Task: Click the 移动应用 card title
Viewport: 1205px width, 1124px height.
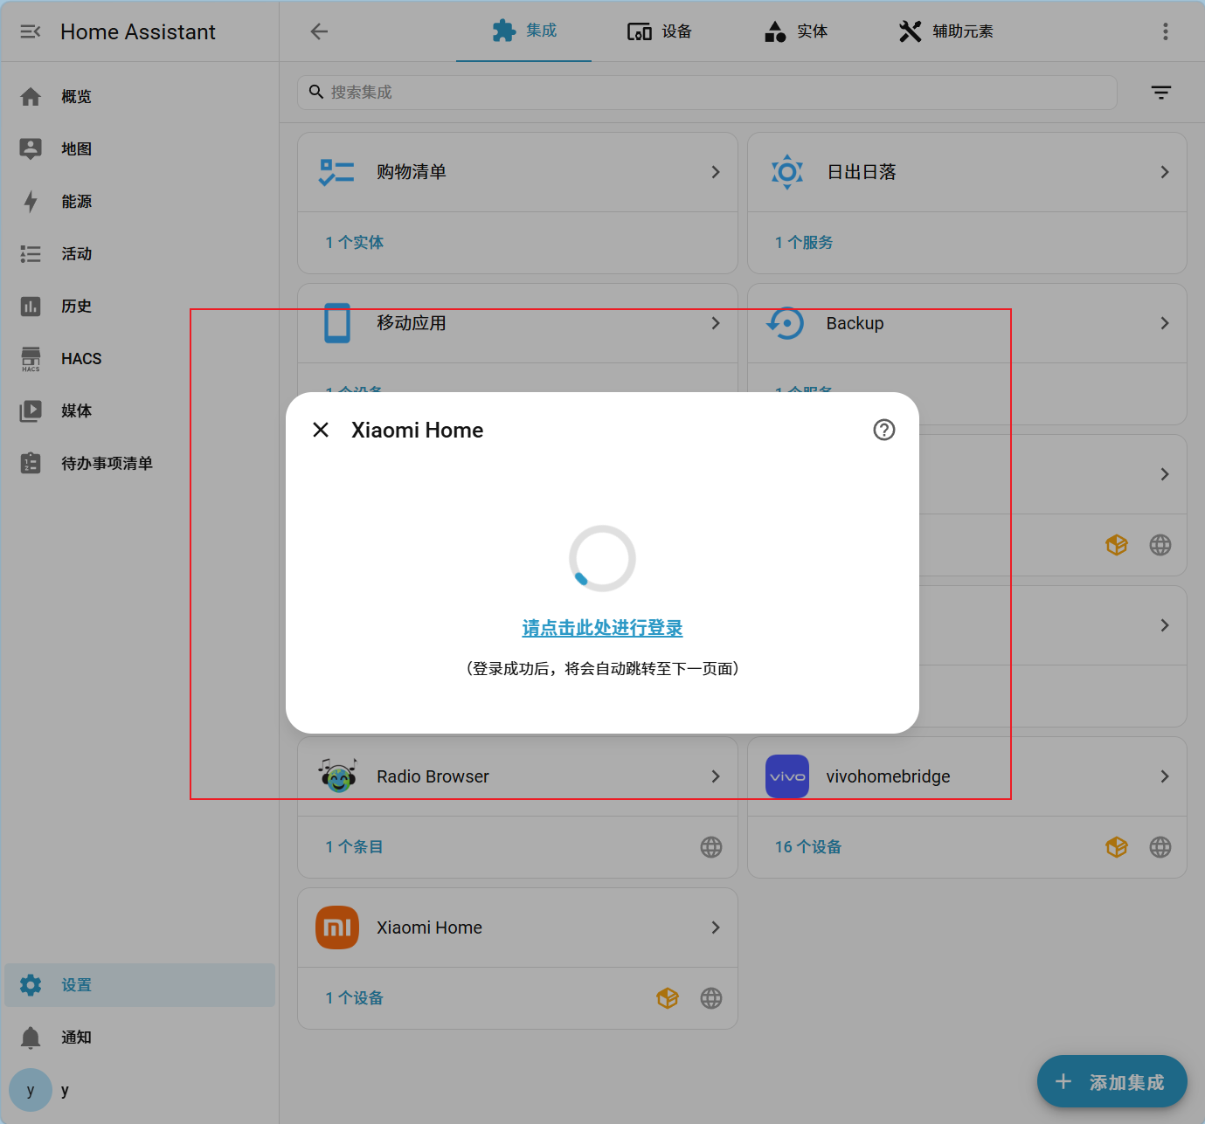Action: [412, 323]
